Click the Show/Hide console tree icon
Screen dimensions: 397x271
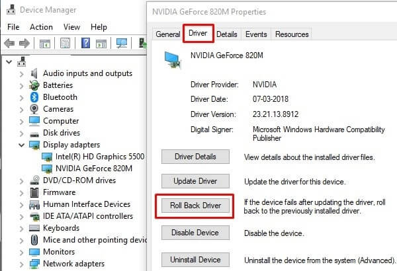point(45,44)
